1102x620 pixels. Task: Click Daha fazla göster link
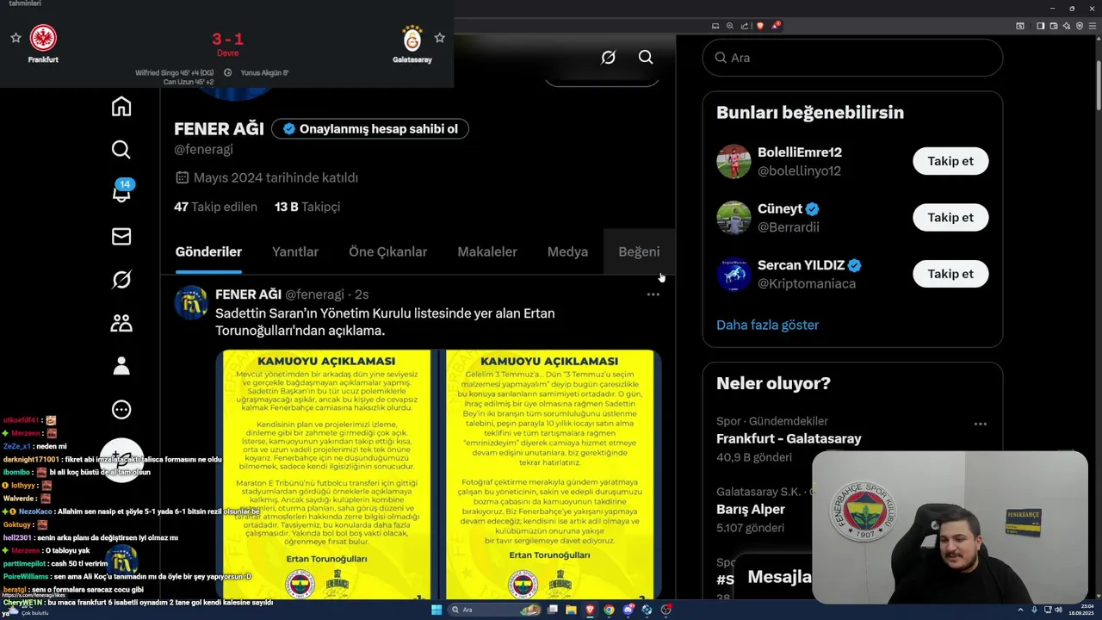767,325
